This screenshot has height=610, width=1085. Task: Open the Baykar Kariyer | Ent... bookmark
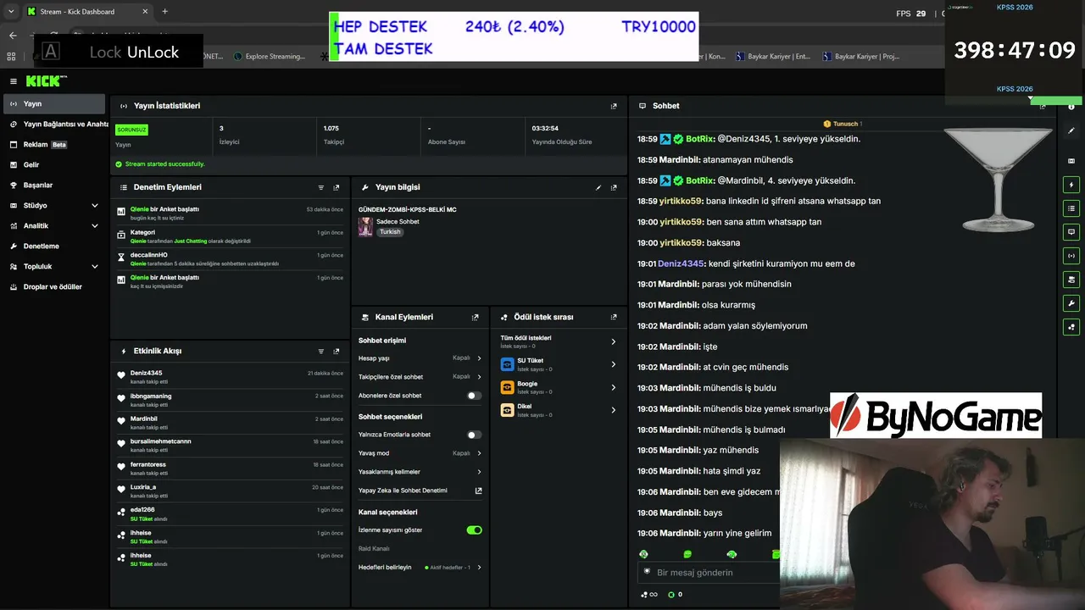(x=774, y=57)
